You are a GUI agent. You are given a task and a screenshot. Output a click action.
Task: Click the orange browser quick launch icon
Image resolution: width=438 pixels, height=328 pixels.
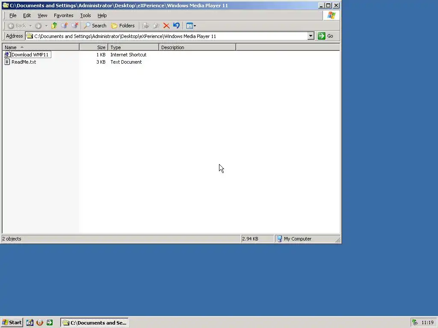(x=40, y=323)
